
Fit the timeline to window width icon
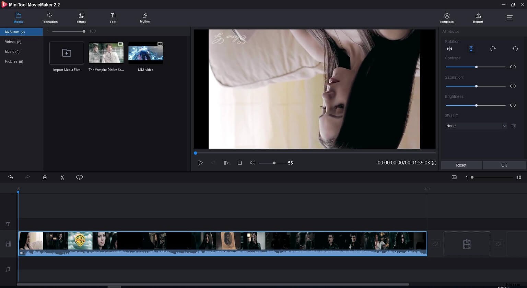coord(454,177)
